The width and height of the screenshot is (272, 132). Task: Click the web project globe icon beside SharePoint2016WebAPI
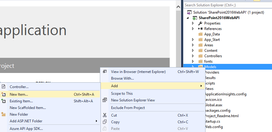pos(195,18)
